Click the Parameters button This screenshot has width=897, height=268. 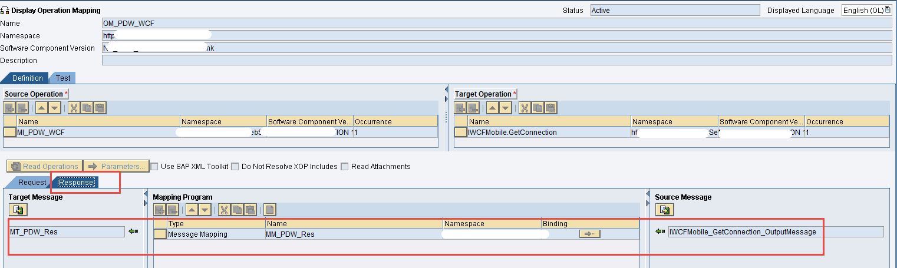117,167
